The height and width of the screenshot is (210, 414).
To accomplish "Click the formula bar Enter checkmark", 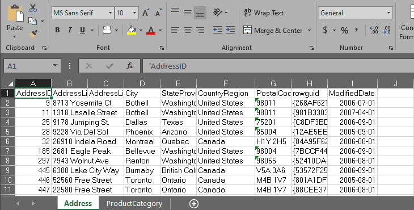I will pyautogui.click(x=109, y=66).
